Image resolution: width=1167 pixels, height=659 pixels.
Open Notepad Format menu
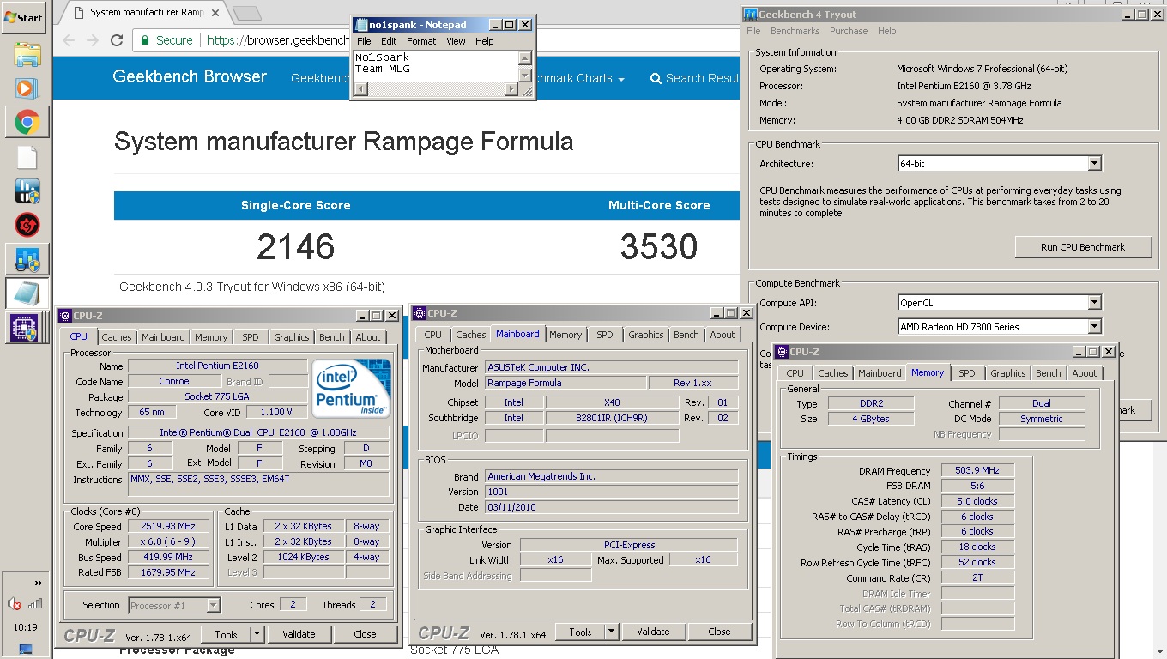(421, 41)
